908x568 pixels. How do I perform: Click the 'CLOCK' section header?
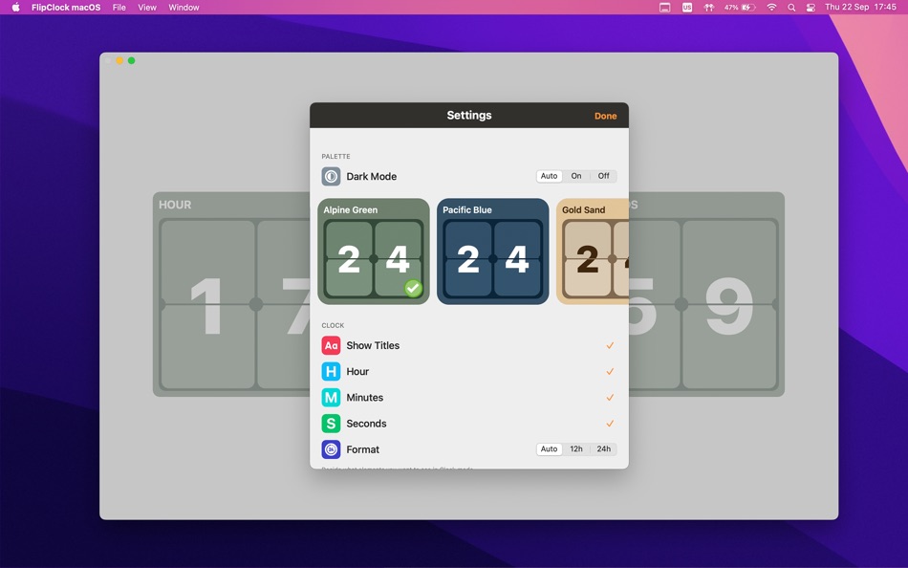[x=333, y=326]
